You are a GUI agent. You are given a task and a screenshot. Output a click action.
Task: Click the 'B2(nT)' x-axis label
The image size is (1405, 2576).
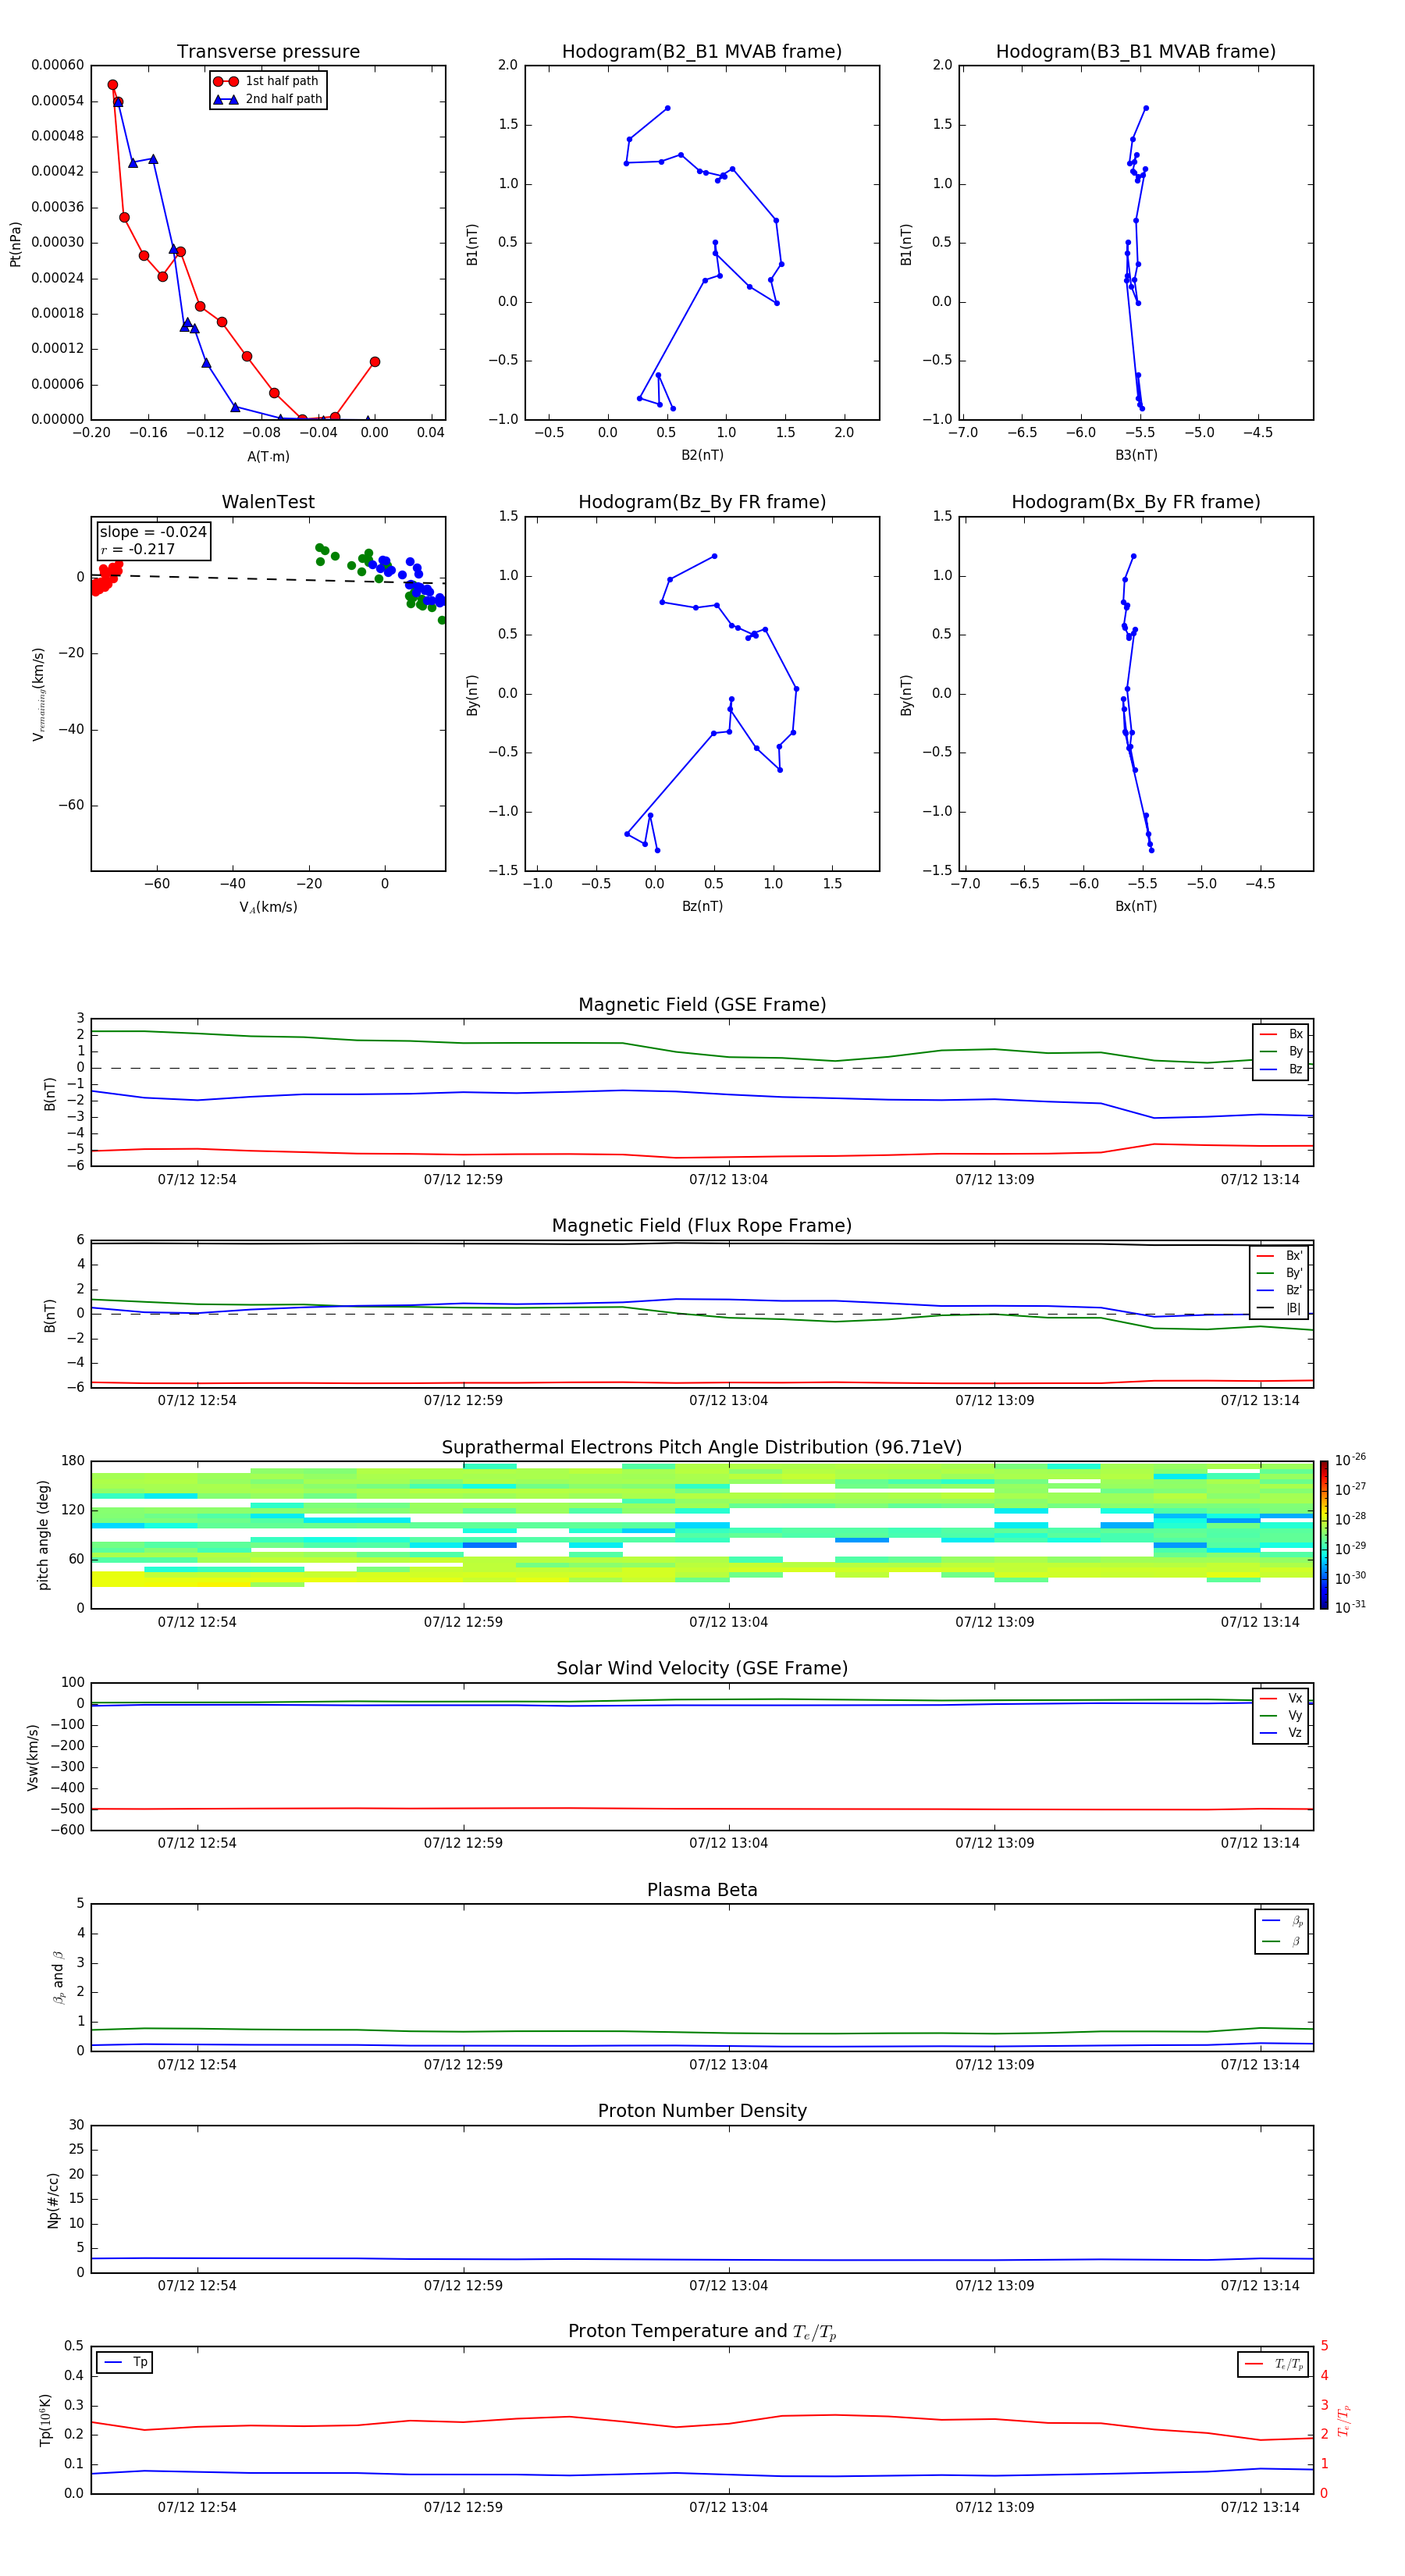click(702, 455)
